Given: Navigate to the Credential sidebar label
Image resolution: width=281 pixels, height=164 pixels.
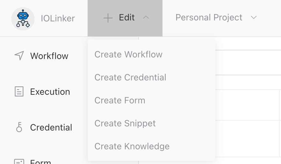Looking at the screenshot, I should 51,128.
